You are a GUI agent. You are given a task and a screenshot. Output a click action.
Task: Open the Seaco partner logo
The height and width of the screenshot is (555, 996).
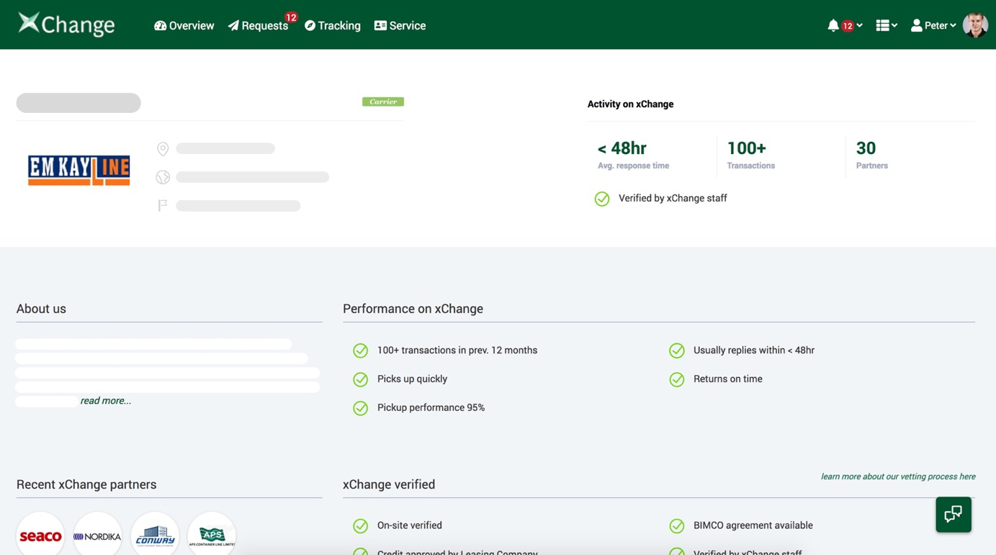(x=40, y=536)
